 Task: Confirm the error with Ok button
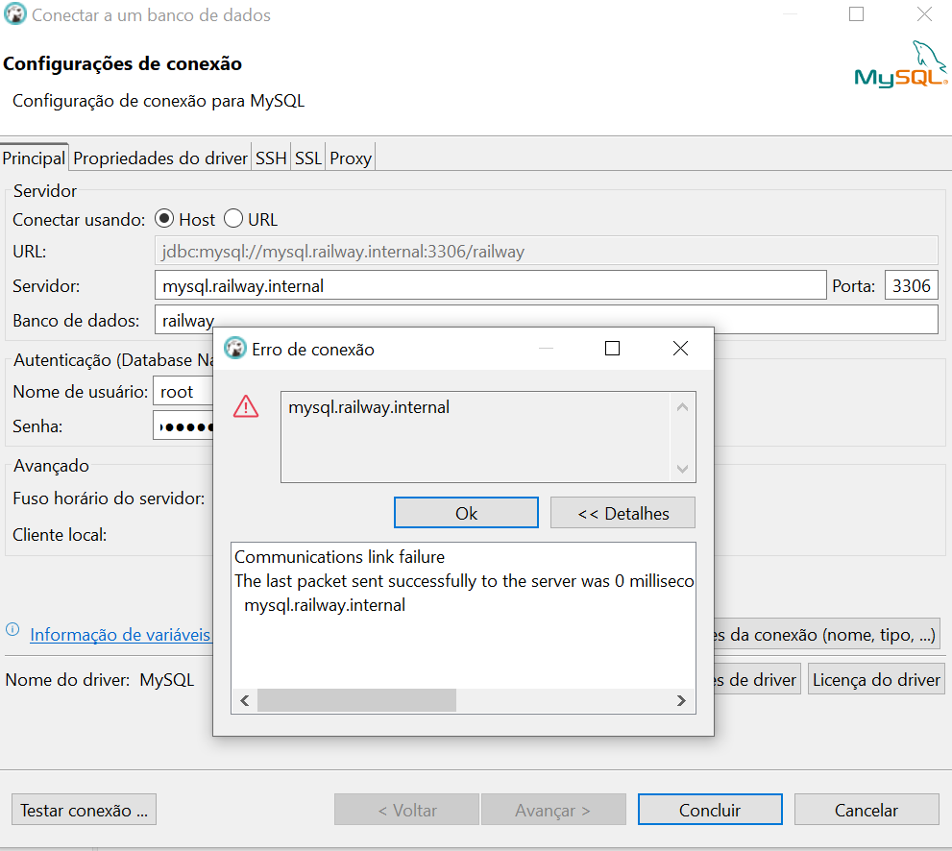click(x=466, y=513)
